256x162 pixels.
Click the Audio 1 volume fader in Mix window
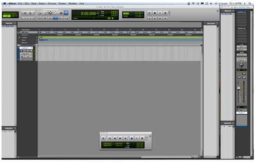(x=238, y=88)
